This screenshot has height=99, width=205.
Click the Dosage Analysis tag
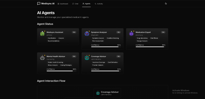142,41
